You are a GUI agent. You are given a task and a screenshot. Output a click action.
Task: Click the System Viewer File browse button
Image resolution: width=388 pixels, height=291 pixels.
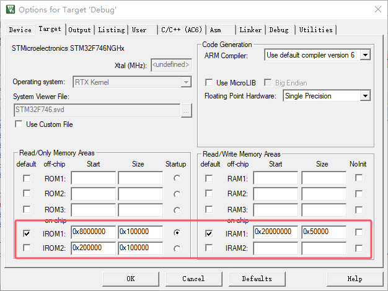(185, 110)
